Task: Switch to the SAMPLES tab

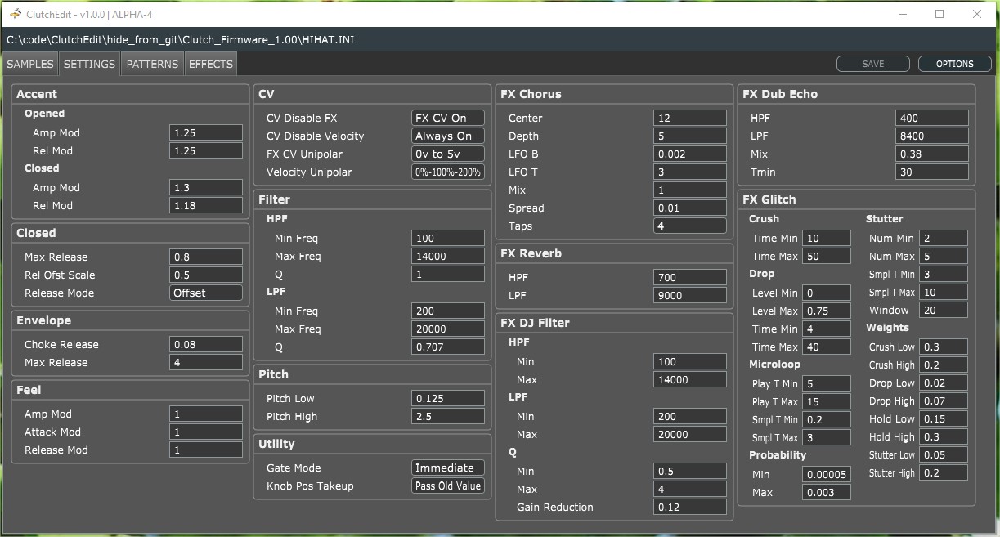Action: [x=30, y=64]
